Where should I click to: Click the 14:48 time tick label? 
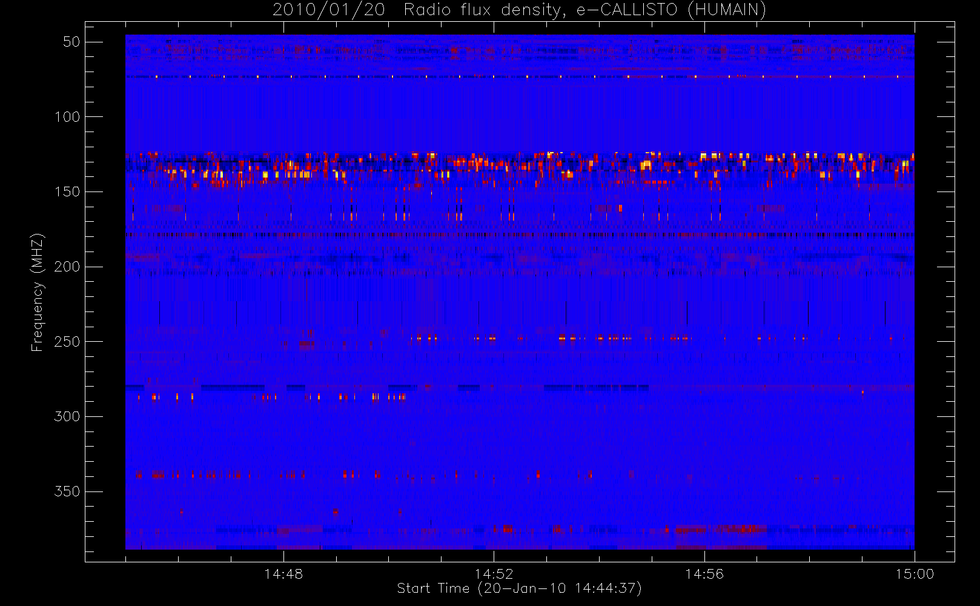tap(283, 574)
